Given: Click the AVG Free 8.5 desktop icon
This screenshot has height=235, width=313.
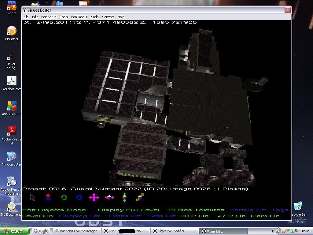Looking at the screenshot, I should (12, 108).
